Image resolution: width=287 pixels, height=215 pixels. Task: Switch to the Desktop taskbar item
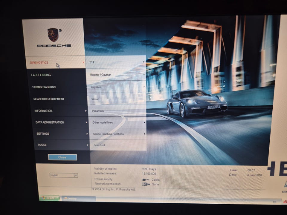pos(78,198)
